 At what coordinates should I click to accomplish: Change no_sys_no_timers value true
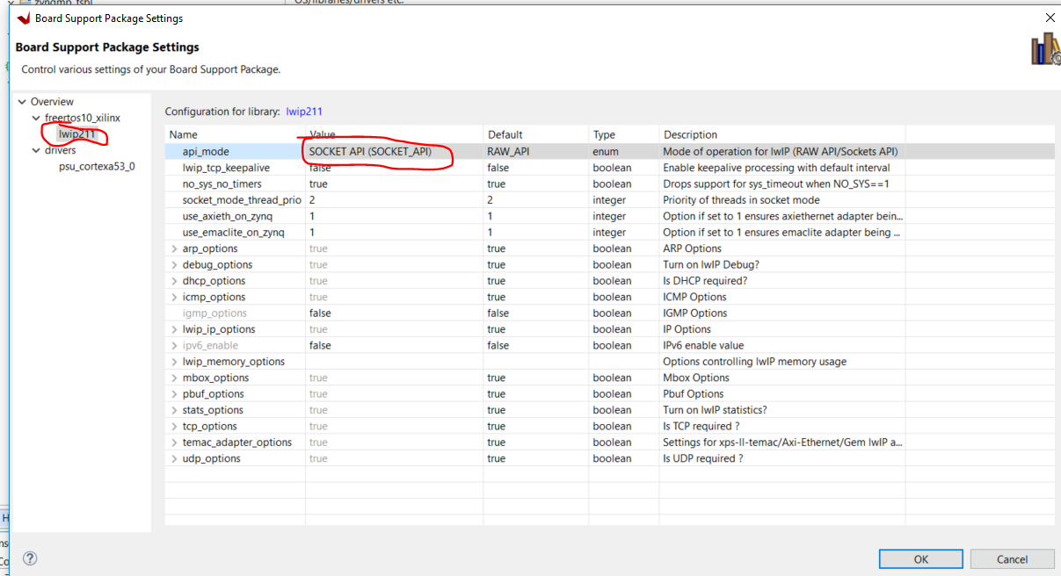tap(394, 184)
